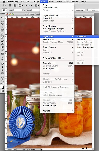Screen dimensions: 99x151
Task: Swap width and height values
Action: click(x=25, y=10)
